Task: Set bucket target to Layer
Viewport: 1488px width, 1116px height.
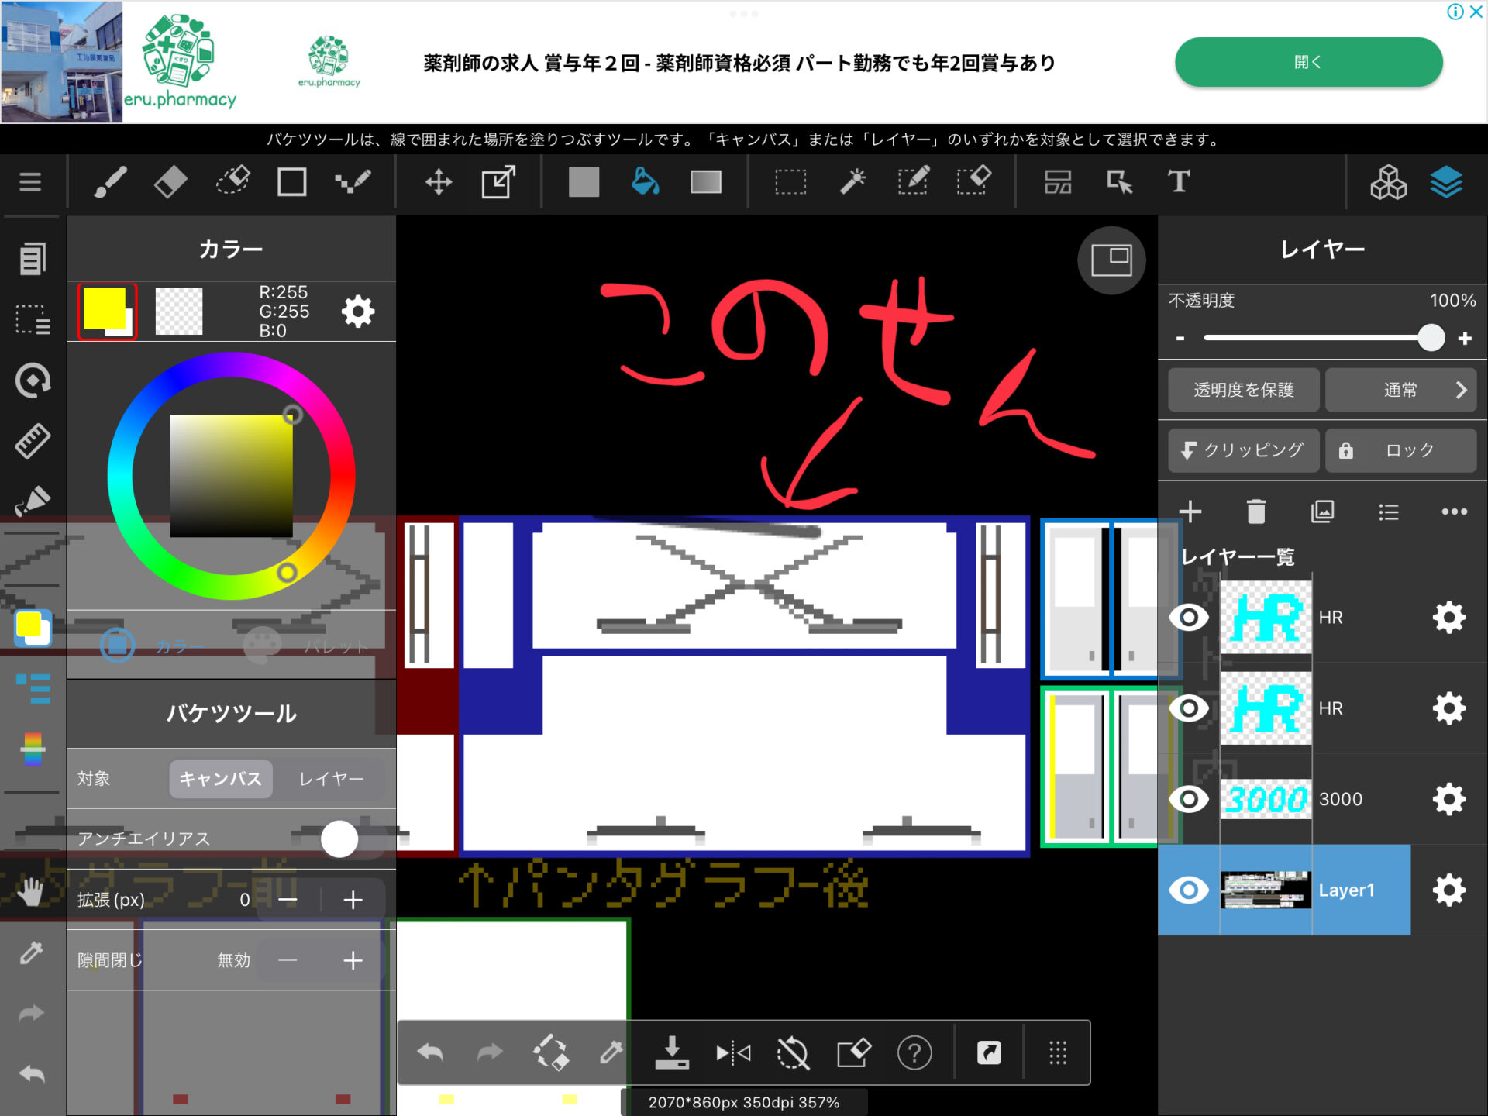Action: point(331,779)
